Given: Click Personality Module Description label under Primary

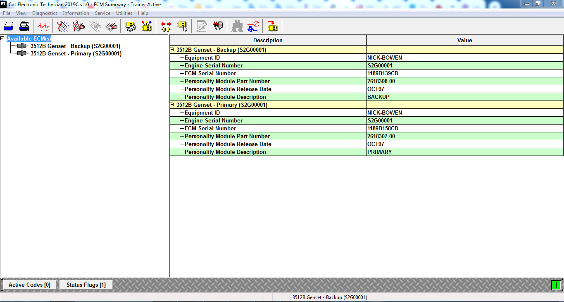Looking at the screenshot, I should pos(225,152).
